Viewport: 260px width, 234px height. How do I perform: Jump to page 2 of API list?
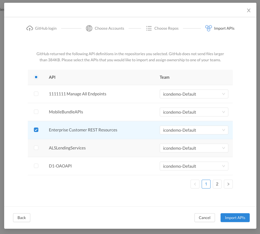click(217, 184)
